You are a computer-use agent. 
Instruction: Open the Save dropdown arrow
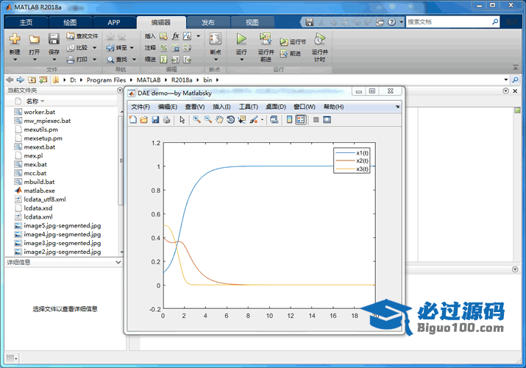click(x=54, y=60)
